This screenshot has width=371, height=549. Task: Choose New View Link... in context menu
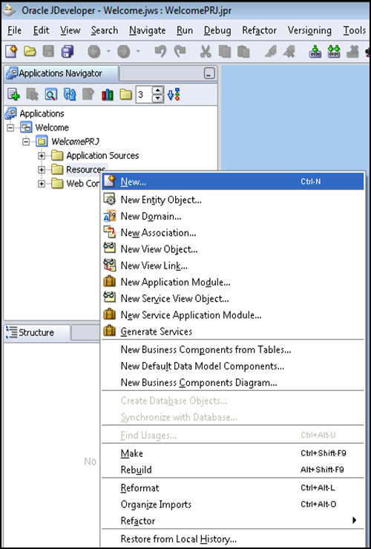tap(233, 266)
